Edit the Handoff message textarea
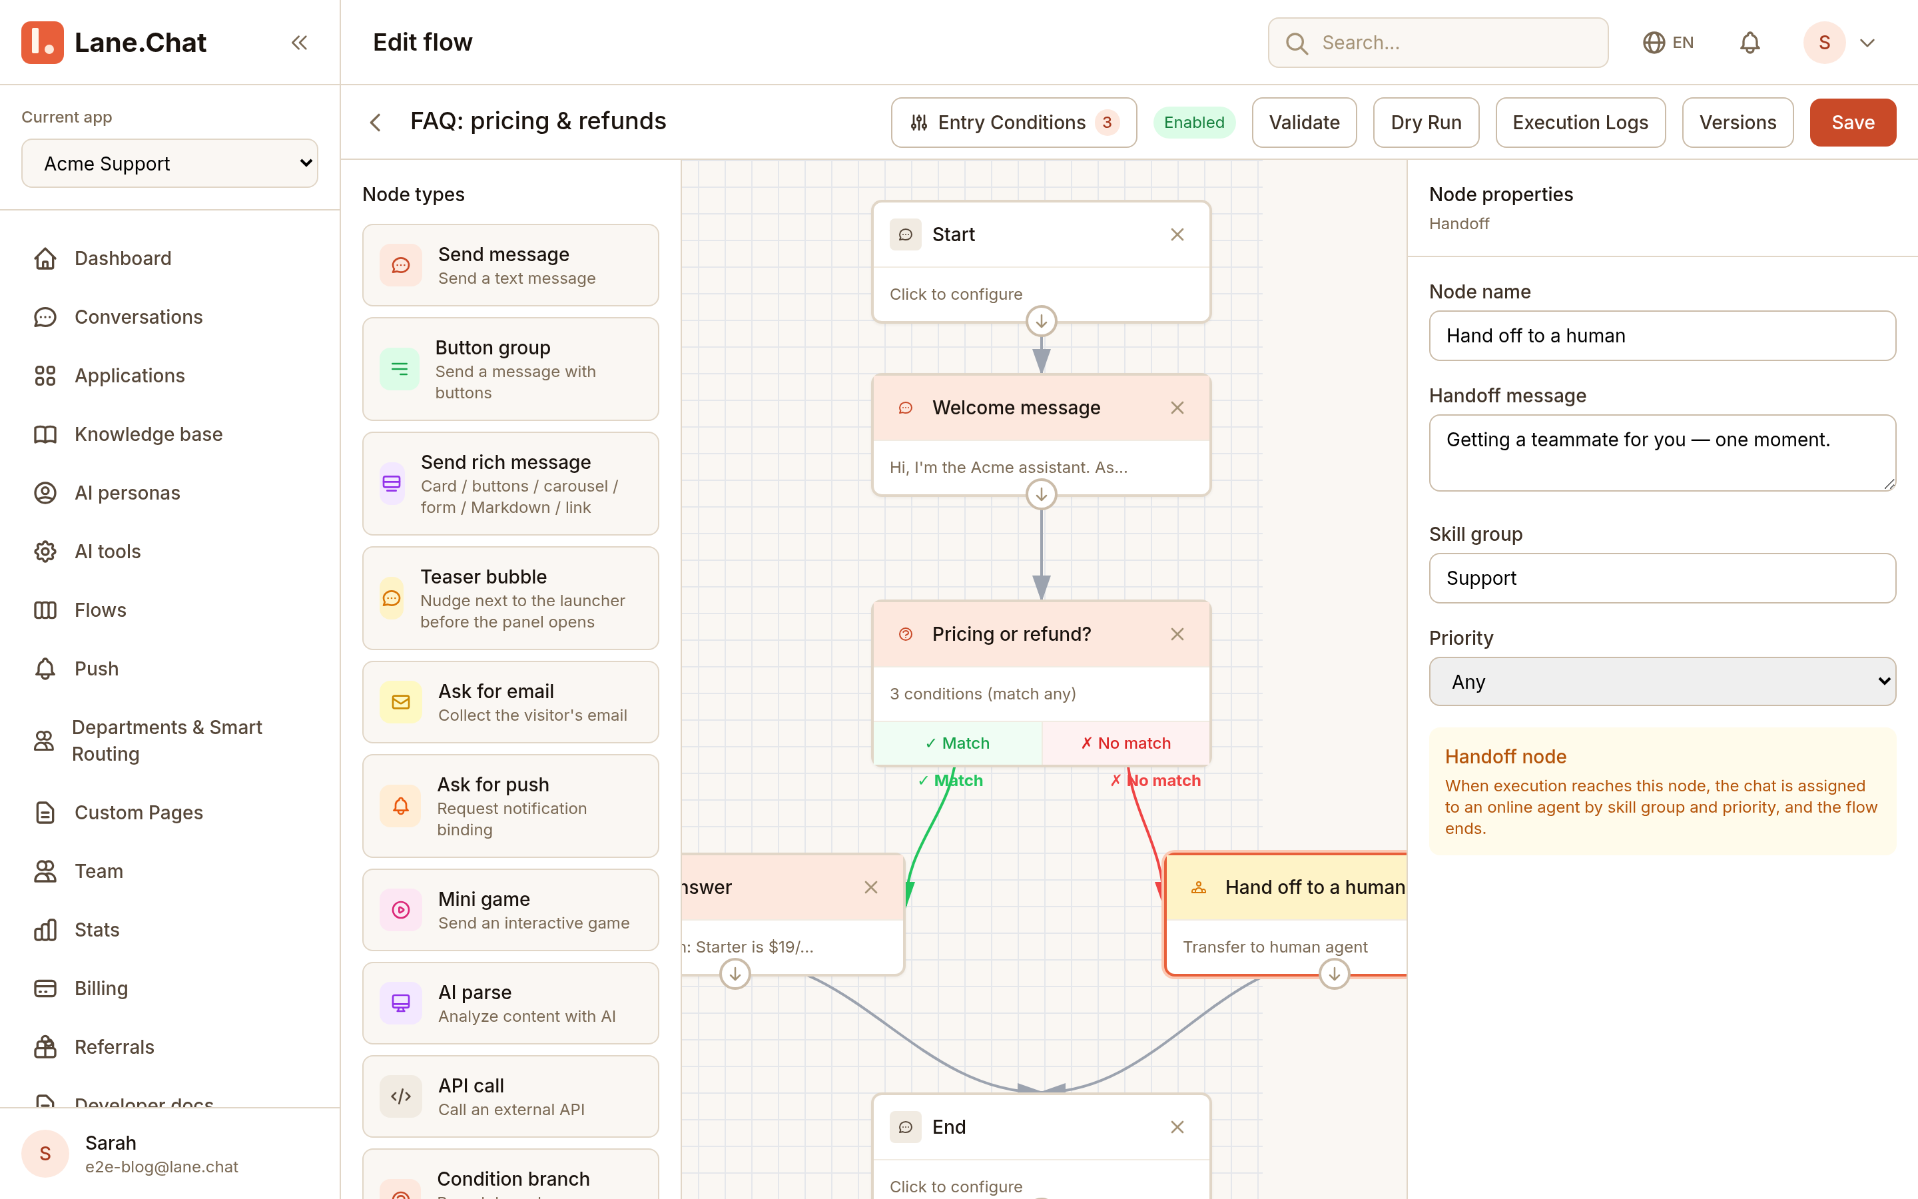 (1662, 453)
